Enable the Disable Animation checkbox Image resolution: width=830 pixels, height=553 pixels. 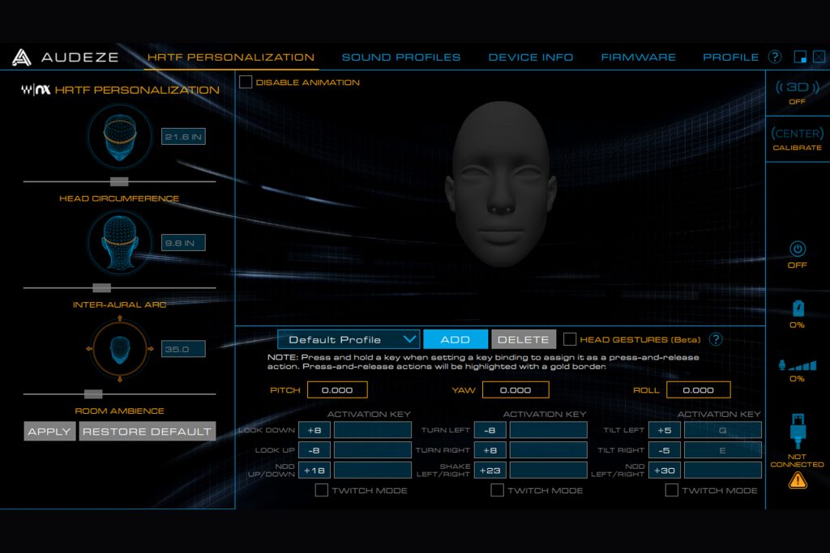(246, 82)
